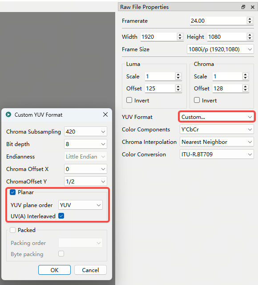
Task: Click into the Height input field
Action: click(227, 37)
